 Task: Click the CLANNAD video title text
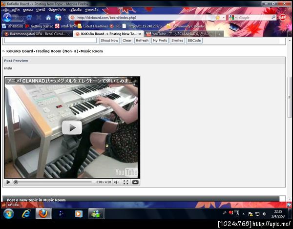pyautogui.click(x=69, y=81)
